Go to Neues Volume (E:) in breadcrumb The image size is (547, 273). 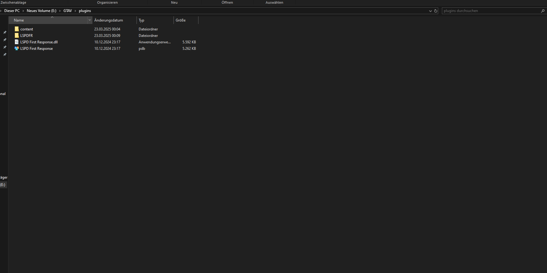(x=42, y=11)
